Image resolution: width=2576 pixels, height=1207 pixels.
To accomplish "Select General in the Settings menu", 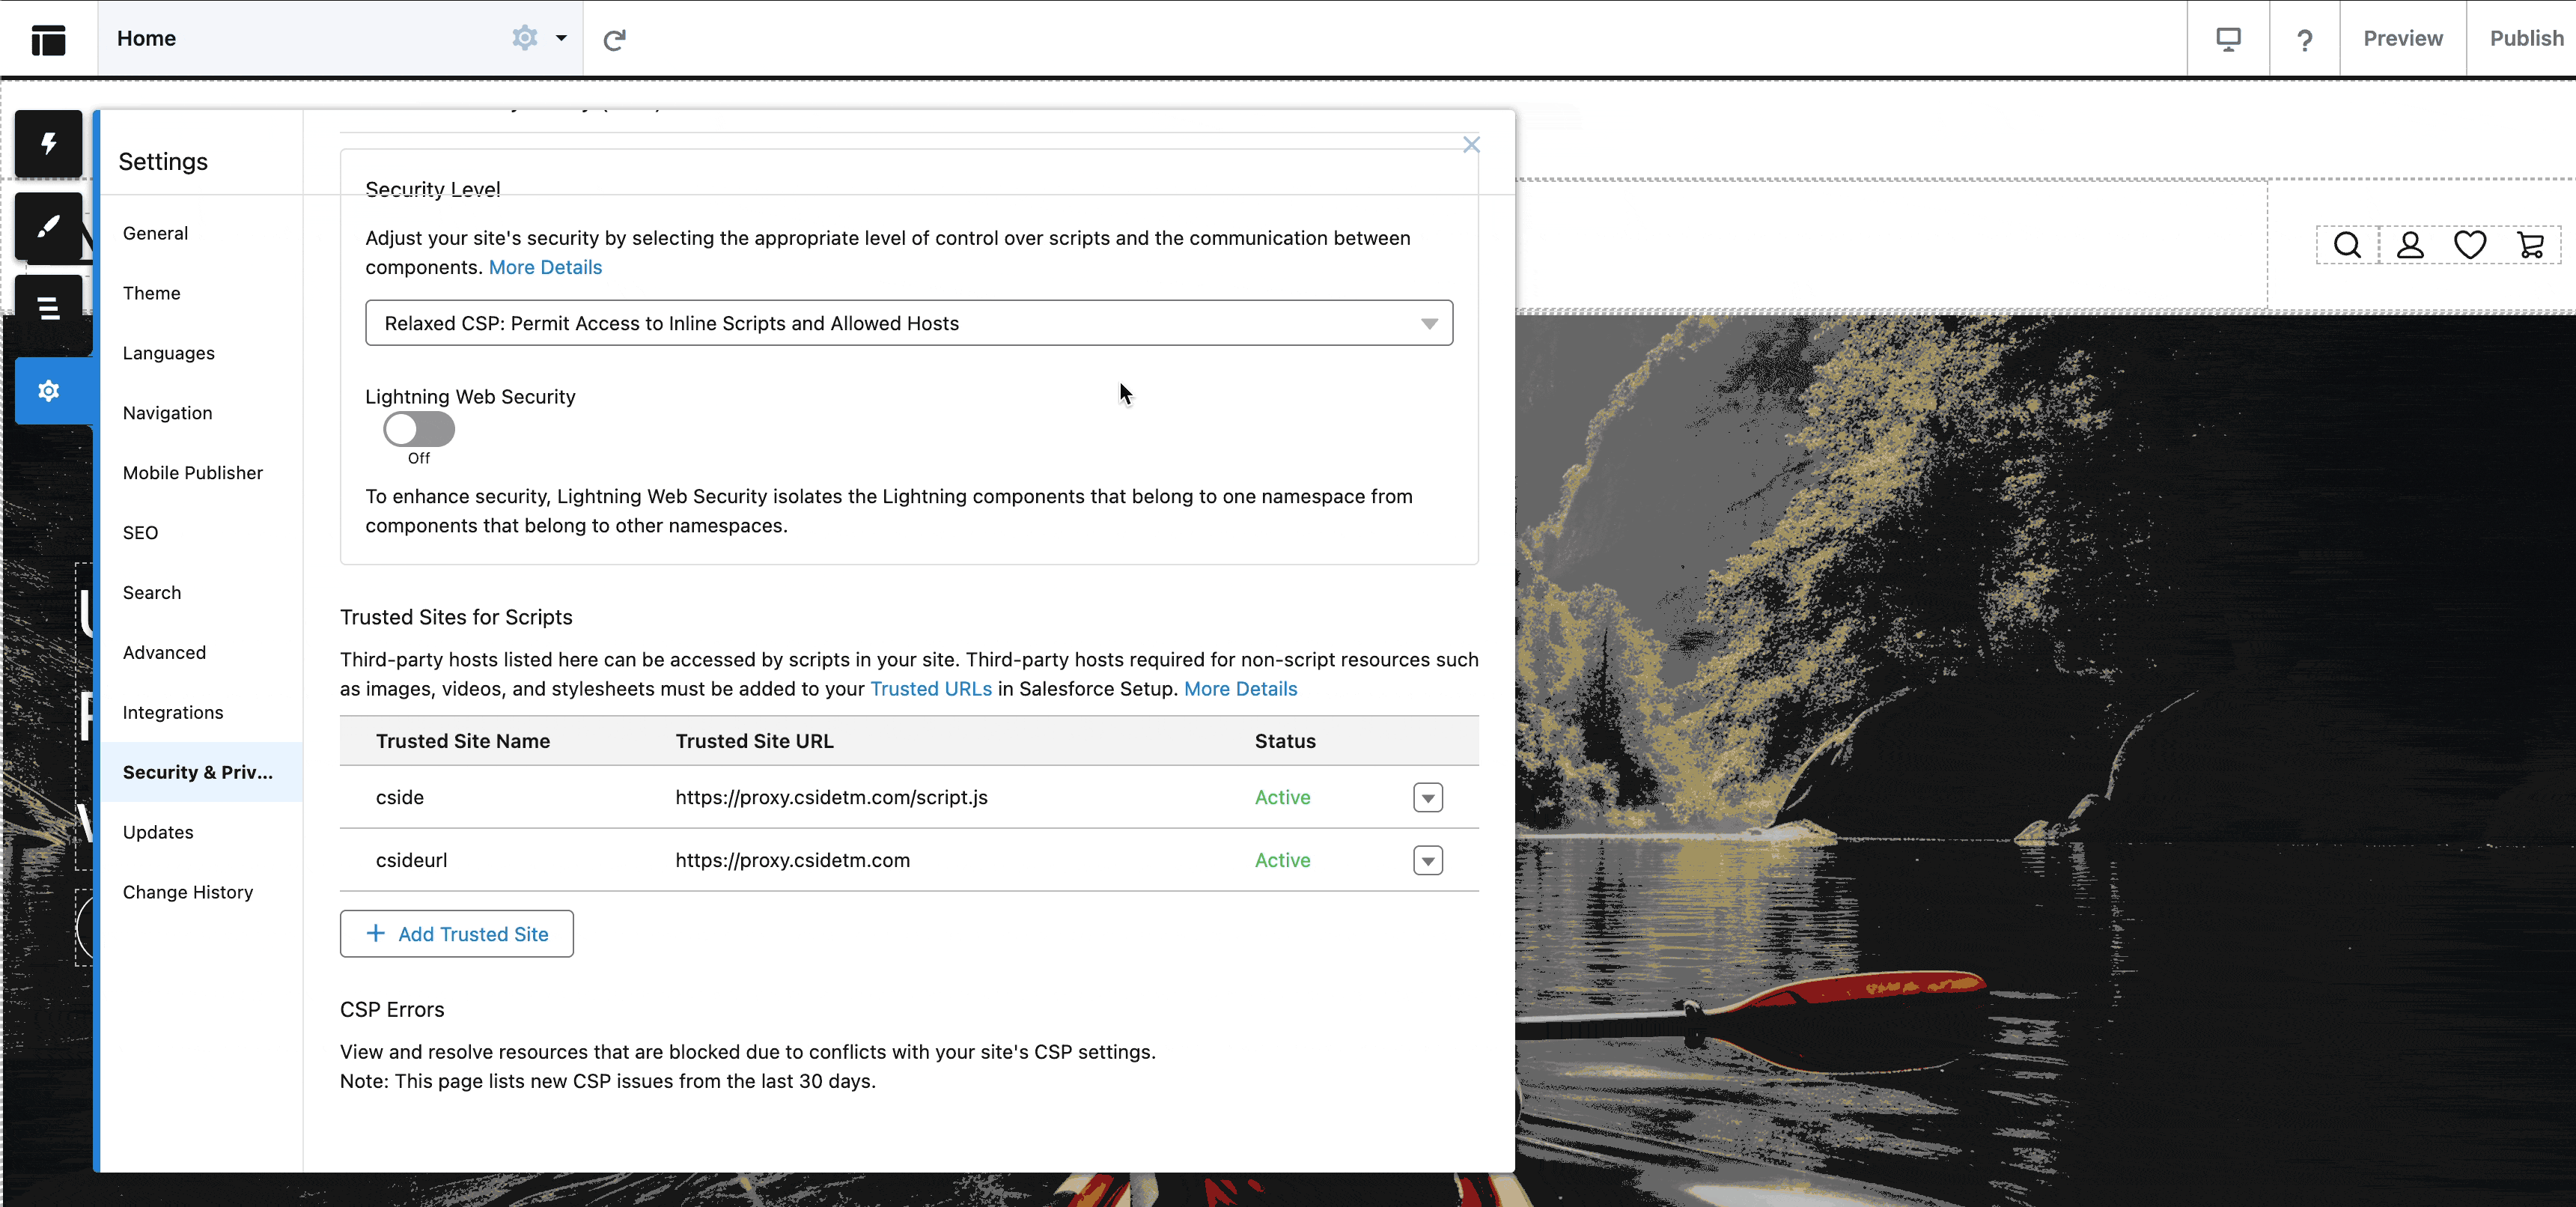I will 155,232.
